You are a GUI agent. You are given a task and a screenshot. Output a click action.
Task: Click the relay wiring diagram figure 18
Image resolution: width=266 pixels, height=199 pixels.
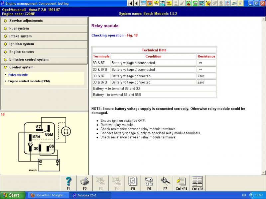(x=45, y=144)
